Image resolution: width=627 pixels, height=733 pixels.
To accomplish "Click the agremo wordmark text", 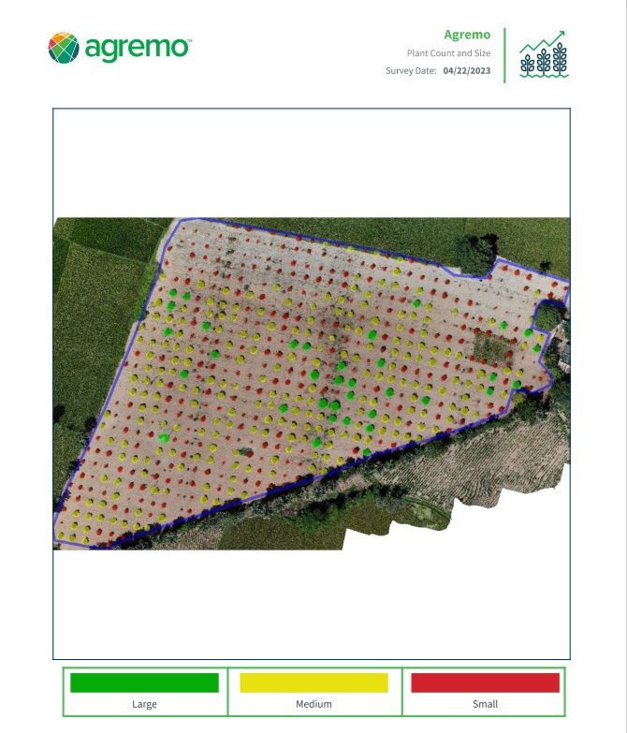I will 139,48.
